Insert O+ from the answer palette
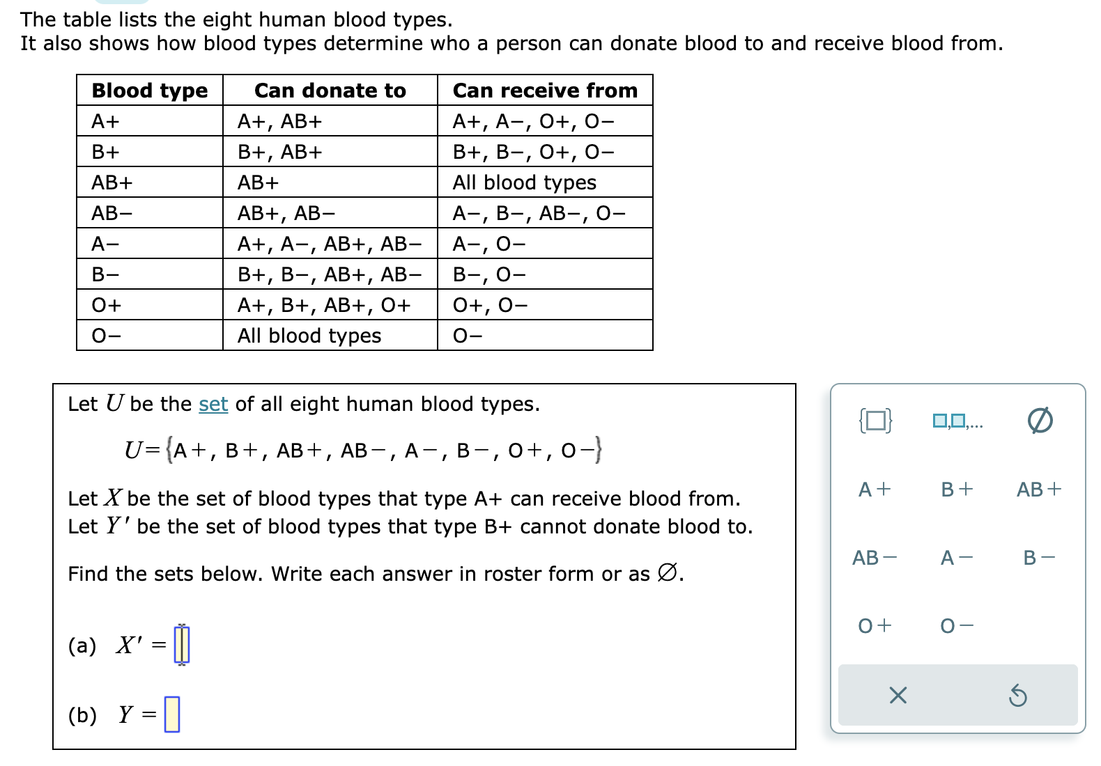 coord(874,625)
